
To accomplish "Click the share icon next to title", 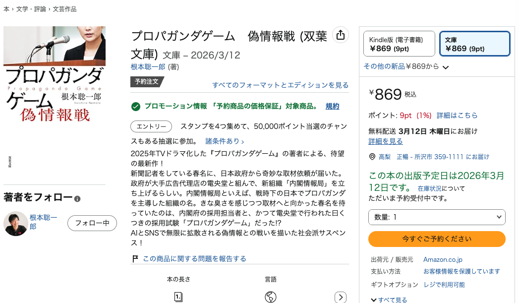I will click(x=341, y=35).
